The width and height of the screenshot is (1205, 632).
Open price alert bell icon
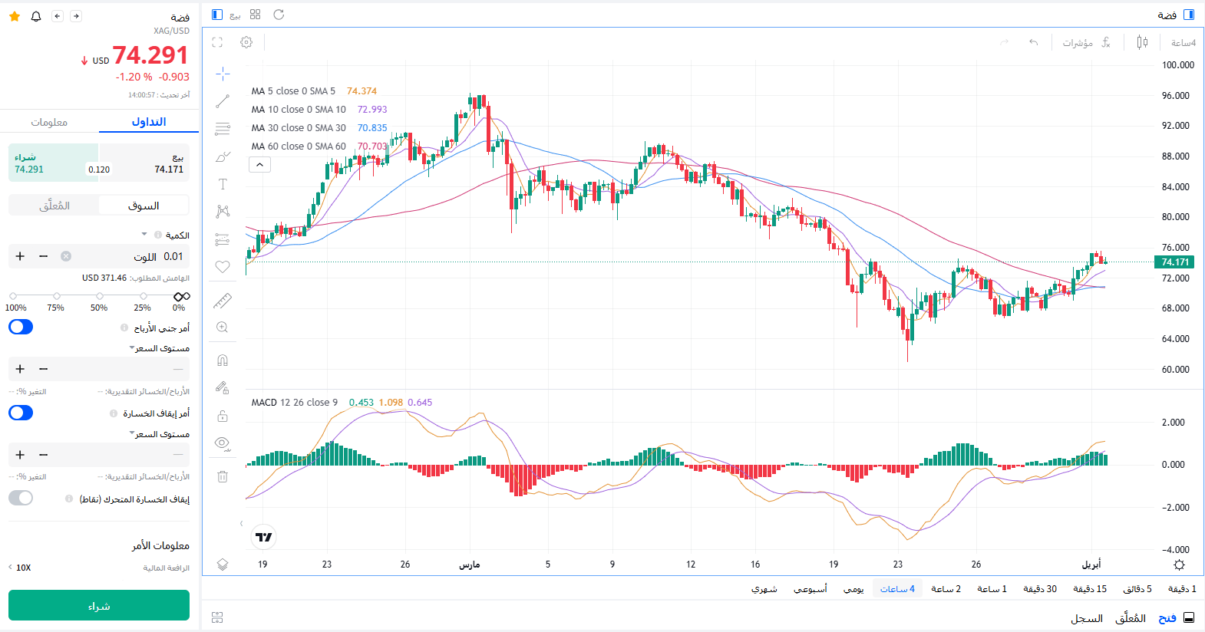pyautogui.click(x=36, y=16)
